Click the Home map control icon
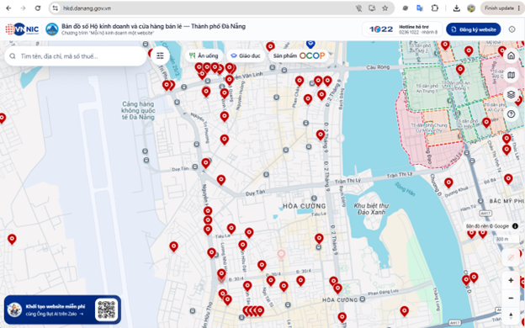Viewport: 525px width, 328px height. click(x=511, y=56)
